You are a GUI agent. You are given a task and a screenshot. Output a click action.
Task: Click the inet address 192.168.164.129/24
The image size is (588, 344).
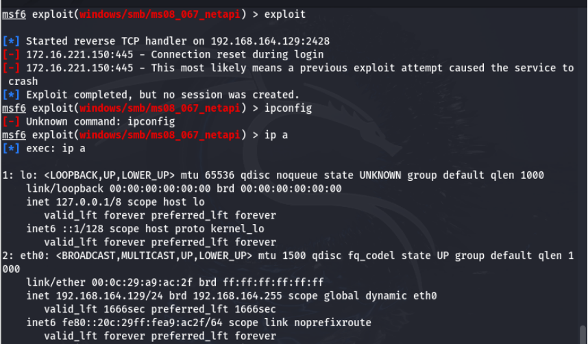[107, 295]
